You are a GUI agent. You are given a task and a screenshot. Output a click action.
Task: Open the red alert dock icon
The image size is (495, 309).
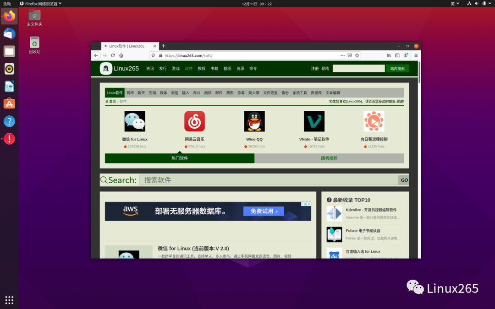[9, 139]
